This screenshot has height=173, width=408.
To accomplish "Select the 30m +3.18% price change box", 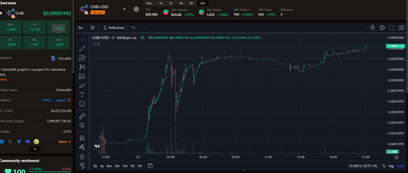I will (x=11, y=27).
